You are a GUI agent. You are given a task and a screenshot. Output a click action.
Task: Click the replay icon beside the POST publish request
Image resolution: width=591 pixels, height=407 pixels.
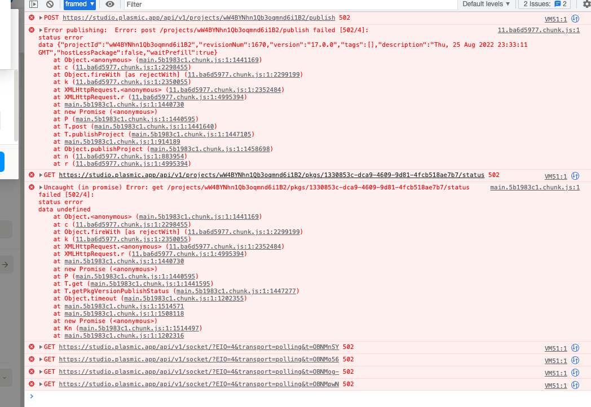(x=575, y=19)
